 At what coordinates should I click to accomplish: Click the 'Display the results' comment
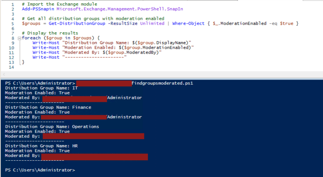coord(50,33)
